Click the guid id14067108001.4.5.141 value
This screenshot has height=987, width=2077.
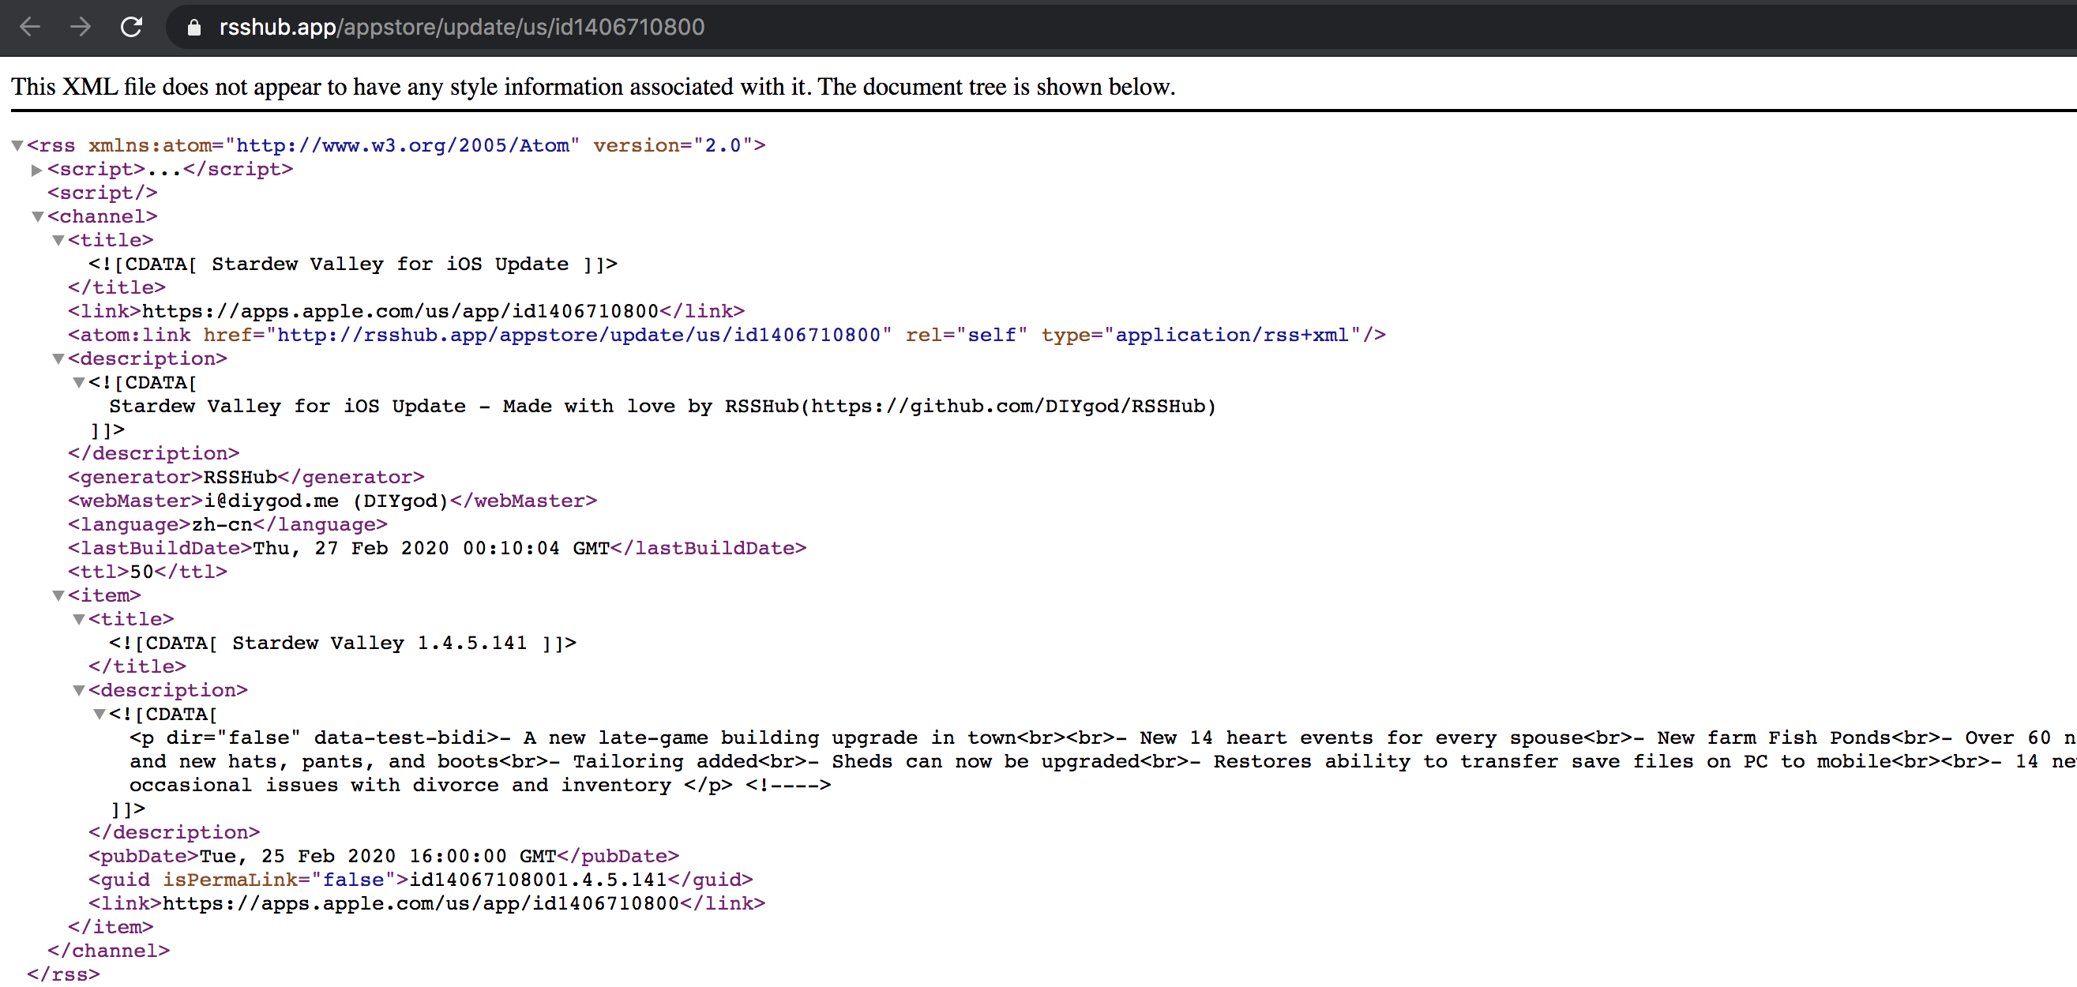[x=539, y=880]
